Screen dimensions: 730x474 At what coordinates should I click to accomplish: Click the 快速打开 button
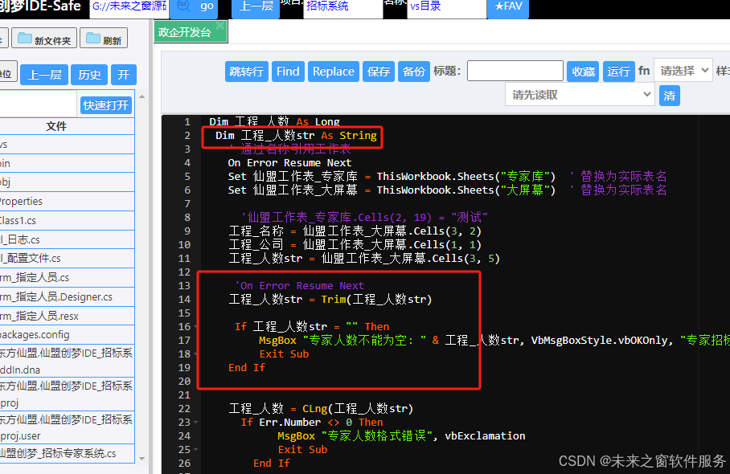105,105
